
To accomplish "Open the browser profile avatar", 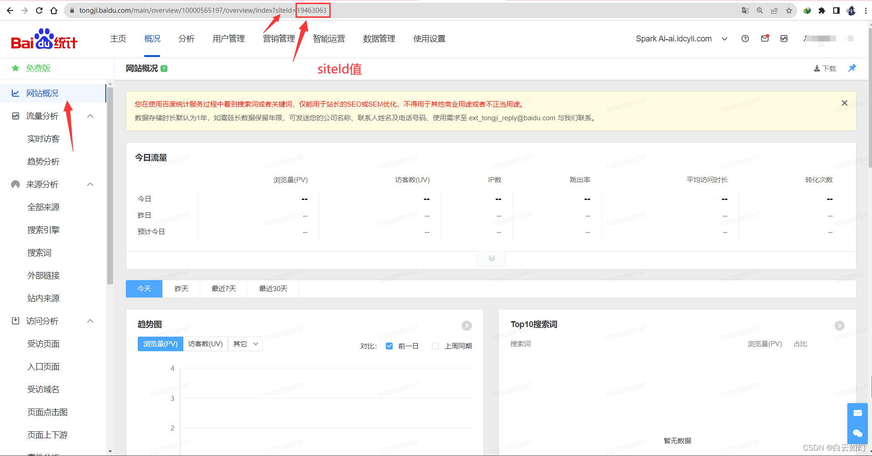I will (851, 10).
